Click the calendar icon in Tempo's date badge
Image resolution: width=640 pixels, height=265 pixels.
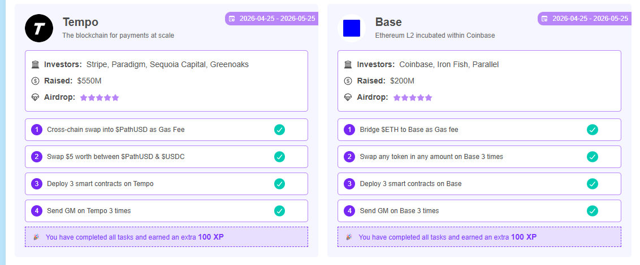point(232,18)
